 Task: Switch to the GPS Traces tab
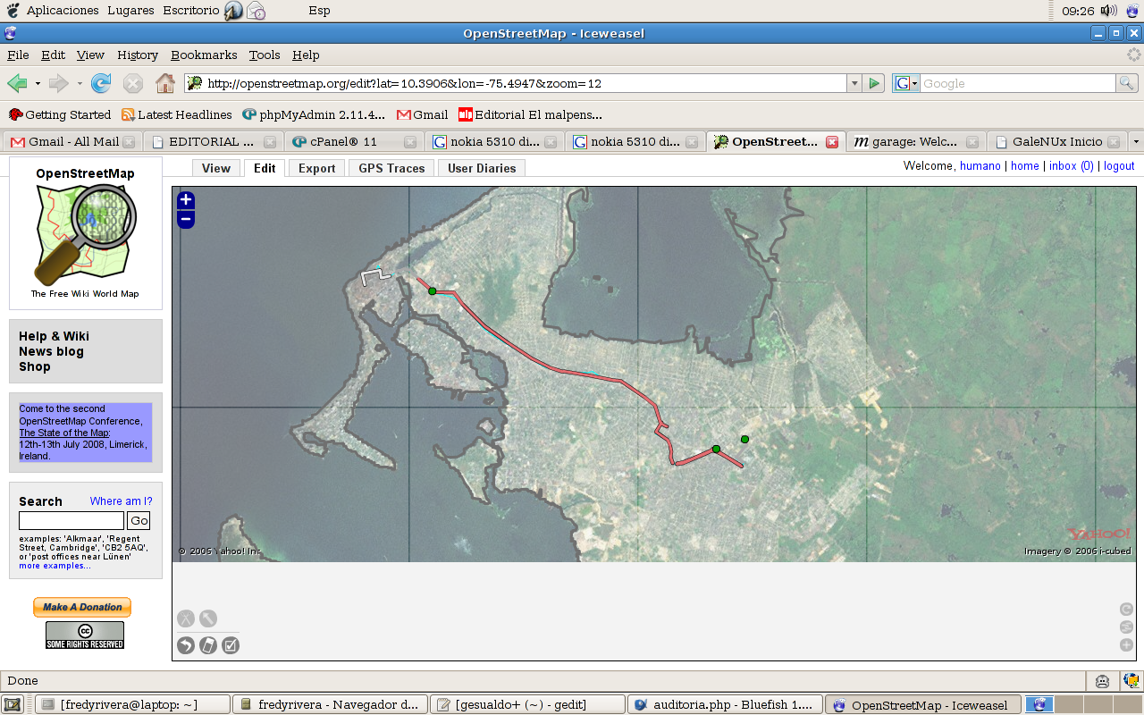coord(391,168)
